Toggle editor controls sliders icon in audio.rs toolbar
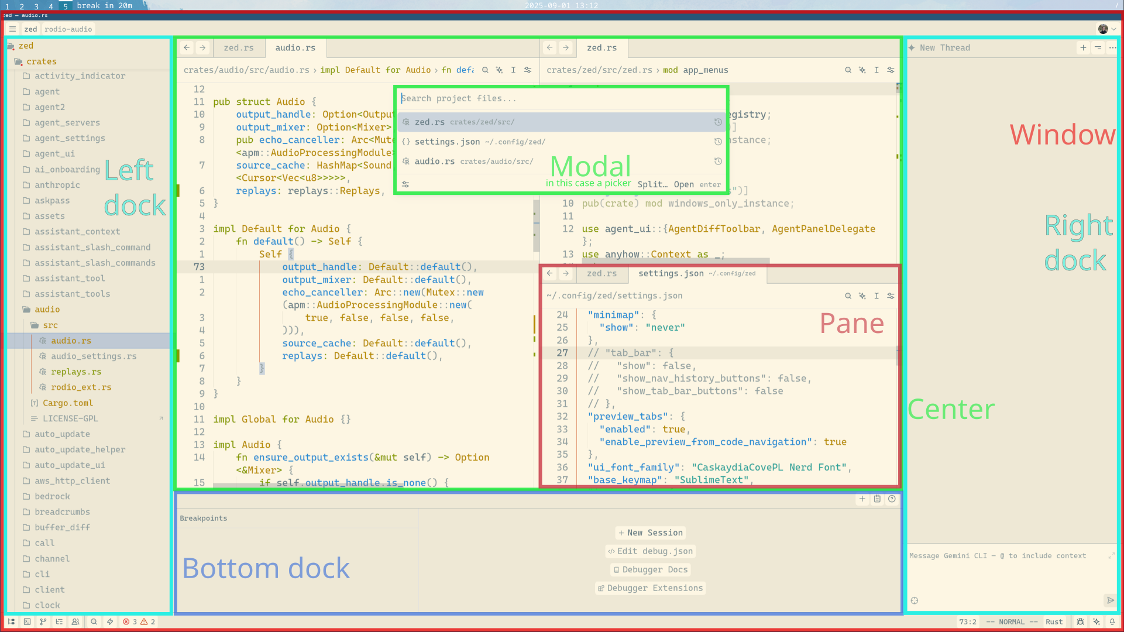 528,70
